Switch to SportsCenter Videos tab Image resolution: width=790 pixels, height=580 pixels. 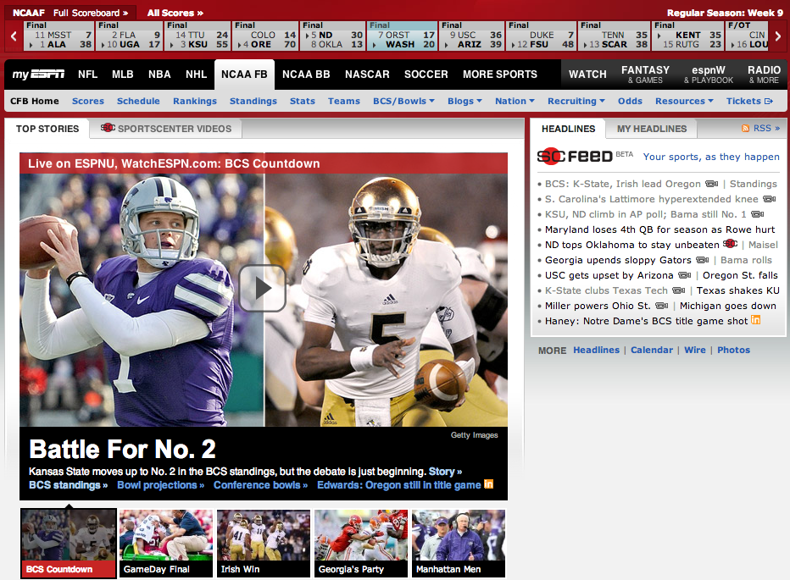(166, 129)
